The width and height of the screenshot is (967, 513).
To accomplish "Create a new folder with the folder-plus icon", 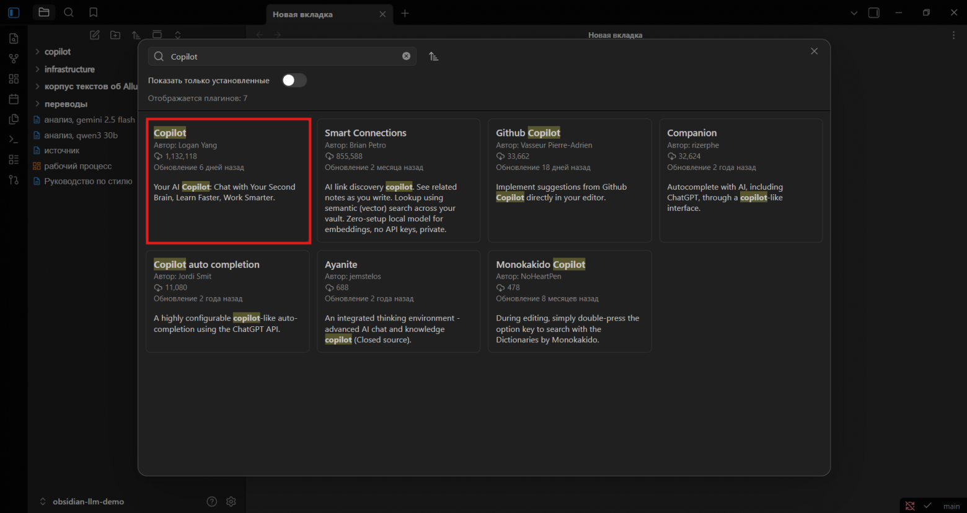I will pyautogui.click(x=115, y=35).
